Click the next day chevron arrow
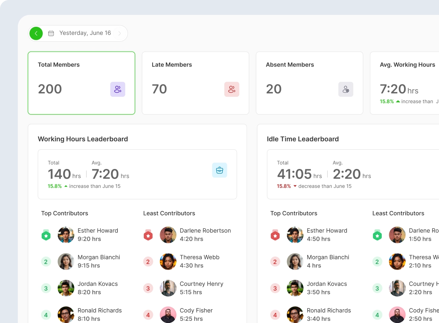 point(120,33)
